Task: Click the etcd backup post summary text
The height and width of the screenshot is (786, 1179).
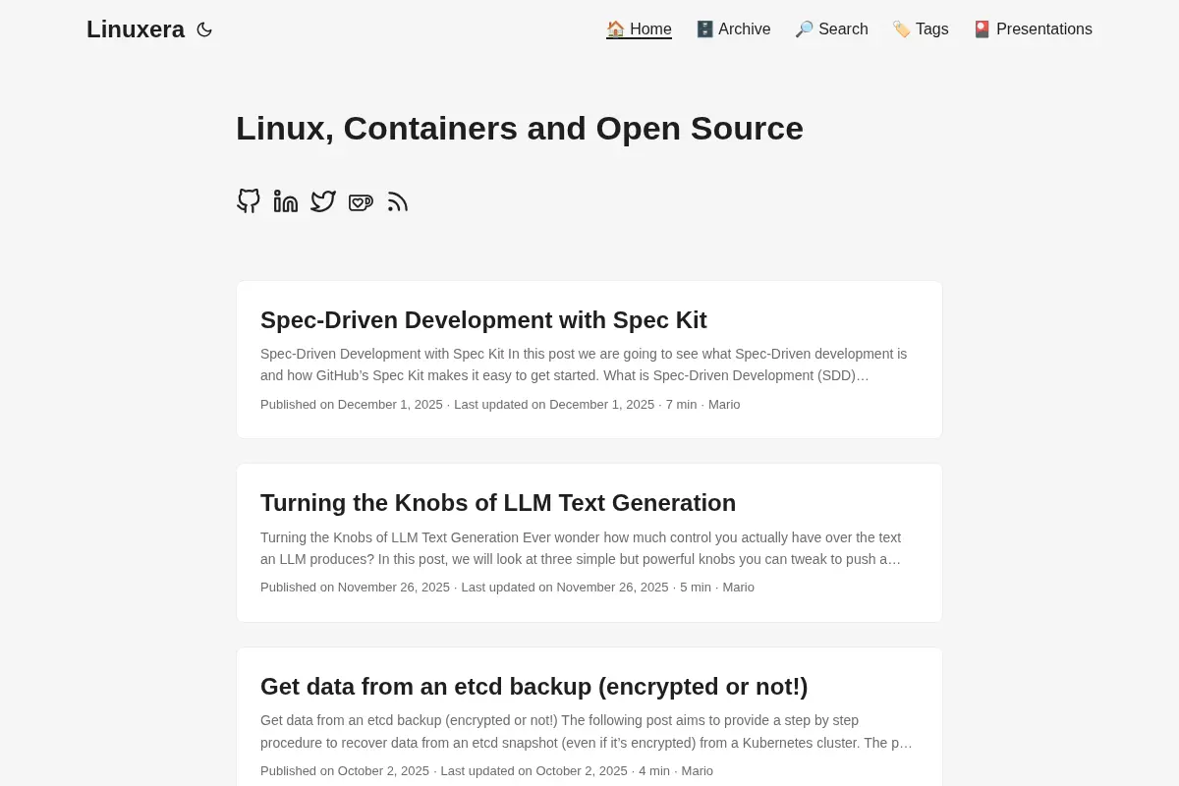Action: [x=587, y=732]
